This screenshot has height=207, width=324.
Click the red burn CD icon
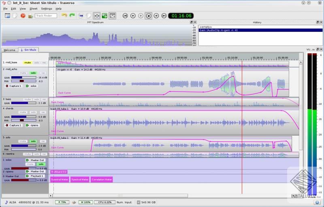23,15
